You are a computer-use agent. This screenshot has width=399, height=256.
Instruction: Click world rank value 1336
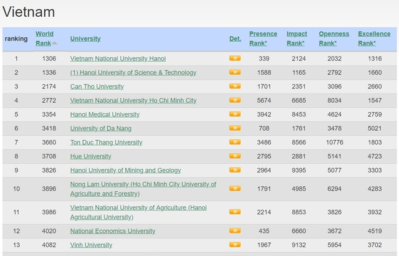point(49,73)
